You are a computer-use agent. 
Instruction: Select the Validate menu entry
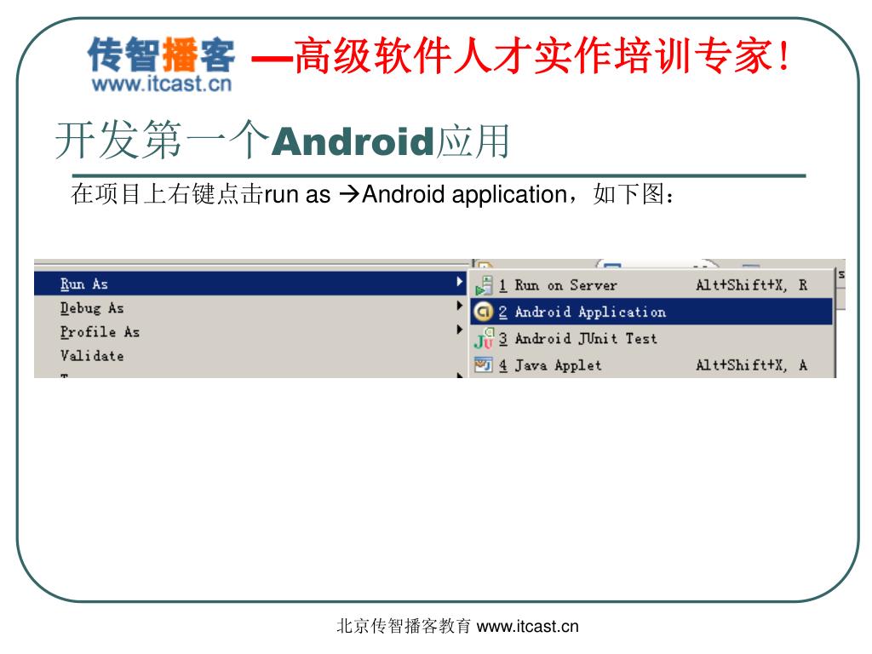250,355
